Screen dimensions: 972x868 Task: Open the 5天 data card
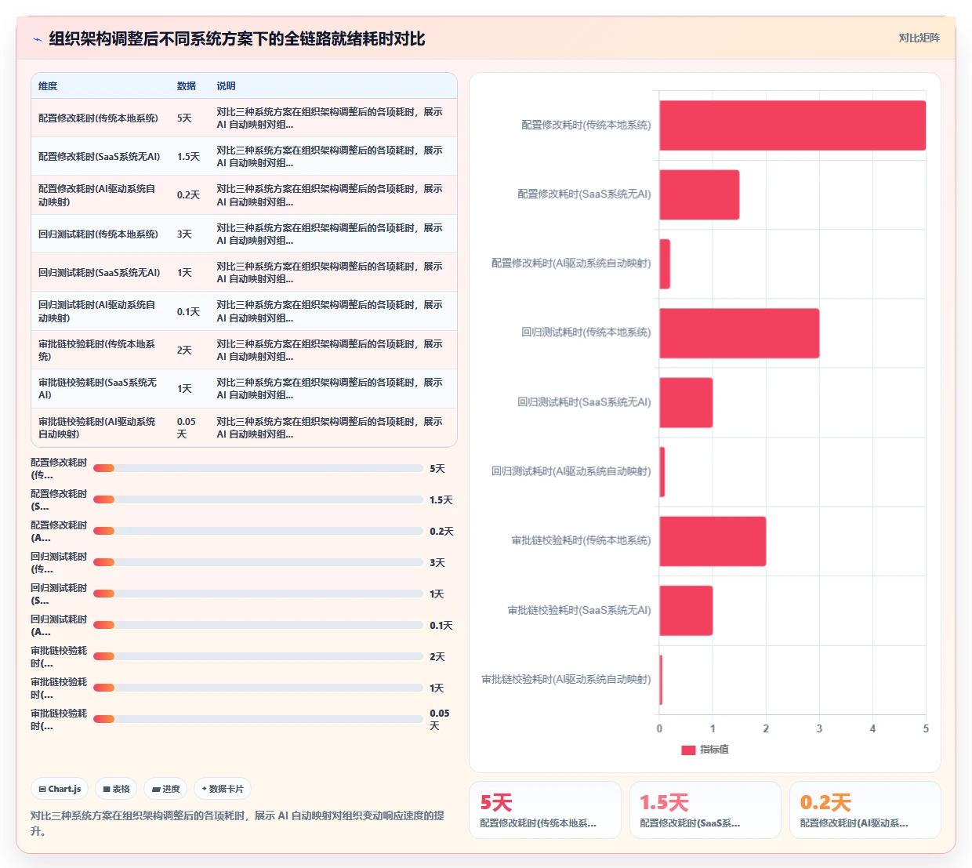[545, 810]
